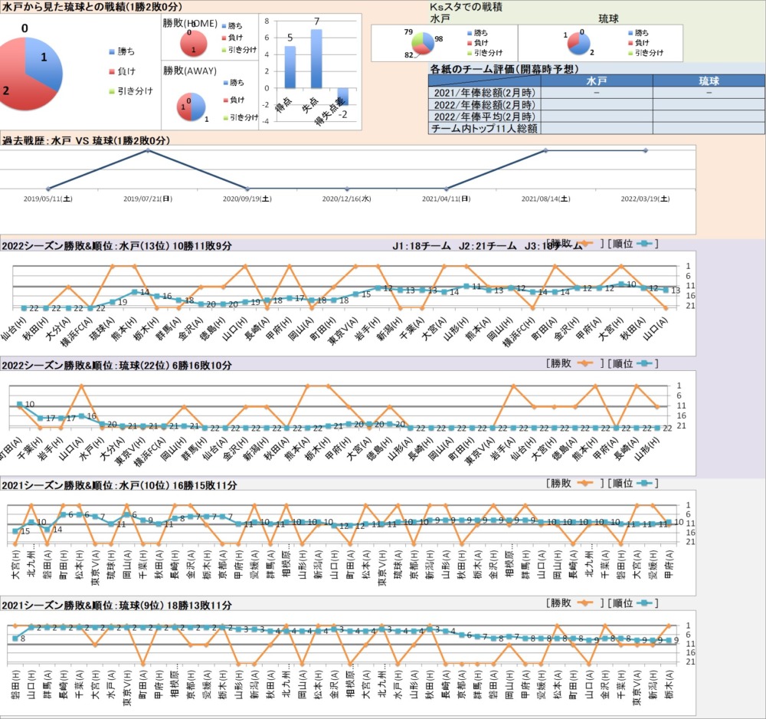Click 琉球 column header in team evaluation table
Viewport: 766px width, 719px height.
click(709, 80)
